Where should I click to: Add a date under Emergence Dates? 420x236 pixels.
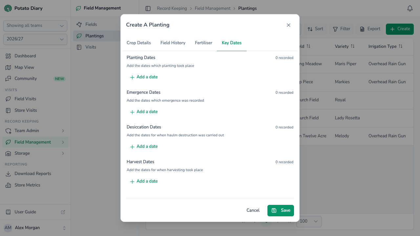coord(144,112)
